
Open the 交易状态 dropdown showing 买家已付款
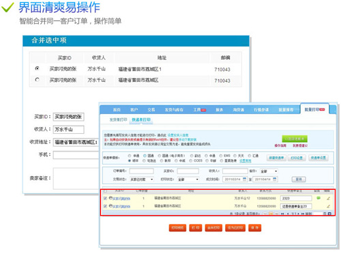click(142, 180)
